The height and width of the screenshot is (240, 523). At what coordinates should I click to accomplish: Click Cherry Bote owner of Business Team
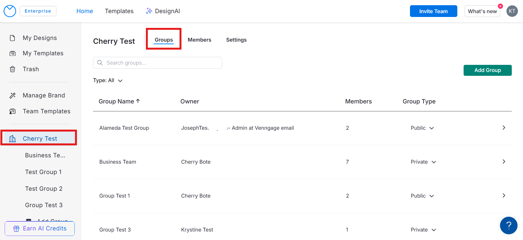[x=196, y=162]
